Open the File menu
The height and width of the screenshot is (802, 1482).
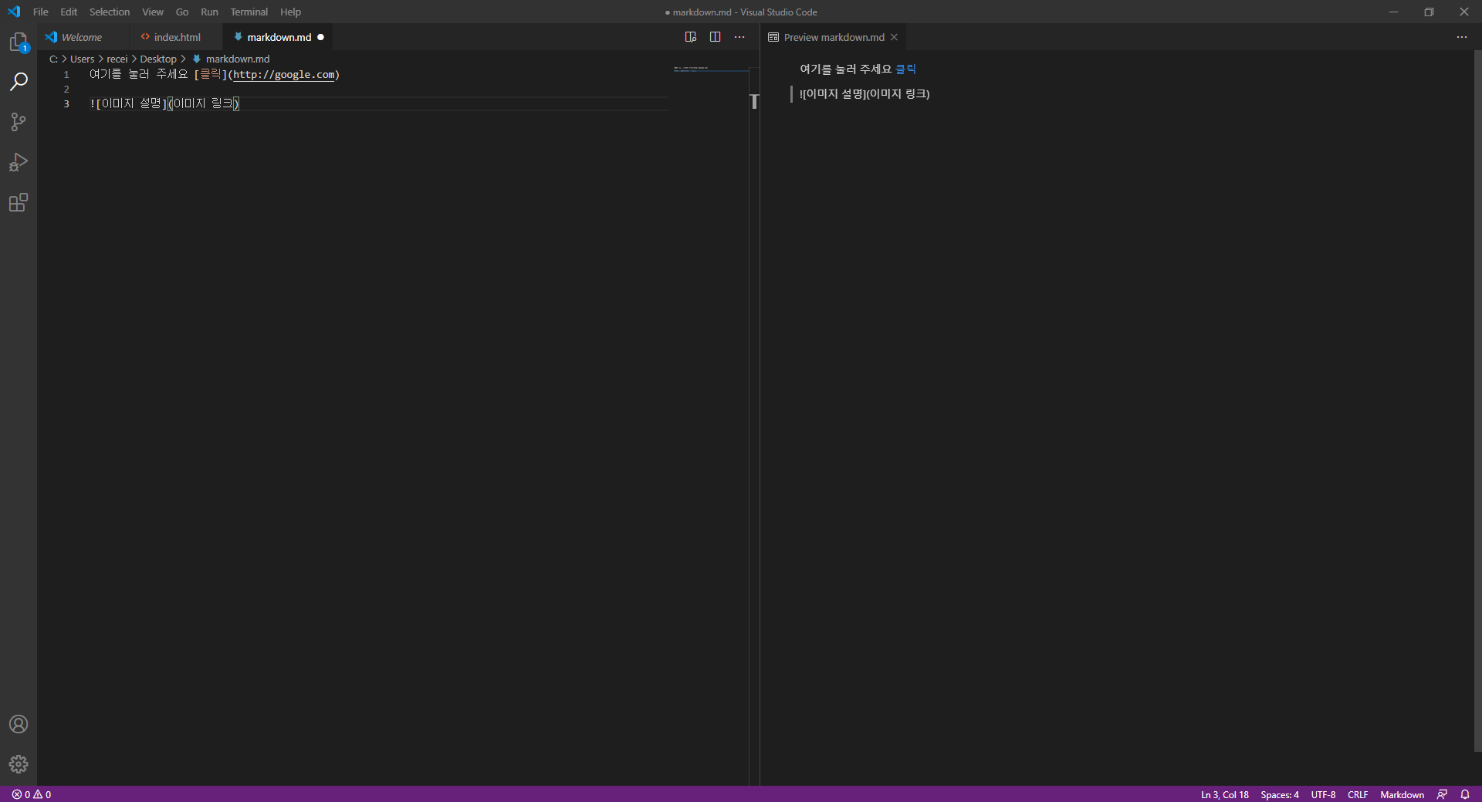click(x=41, y=12)
